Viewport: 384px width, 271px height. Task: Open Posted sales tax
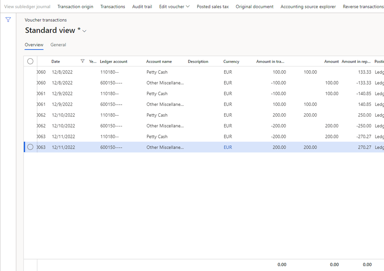213,7
